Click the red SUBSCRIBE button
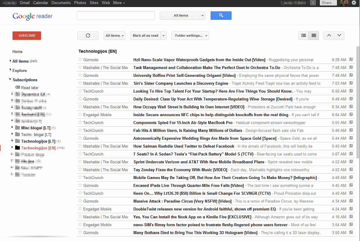 click(27, 36)
